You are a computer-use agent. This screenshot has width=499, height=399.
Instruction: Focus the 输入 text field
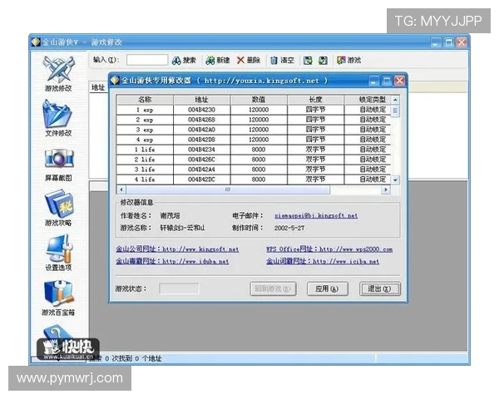pyautogui.click(x=147, y=60)
